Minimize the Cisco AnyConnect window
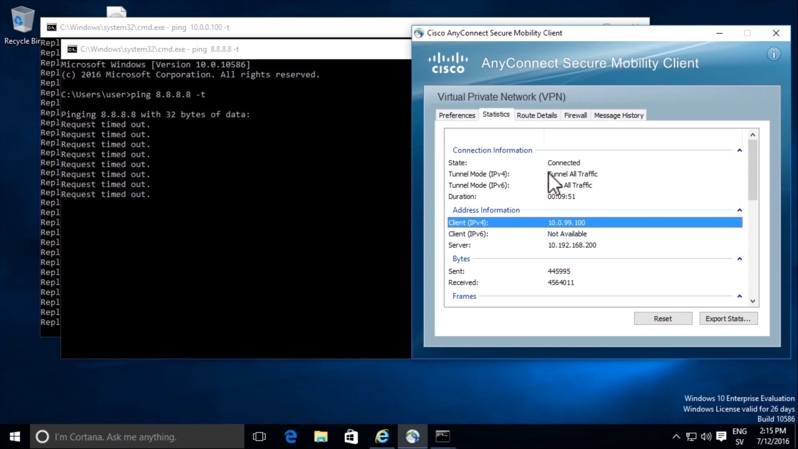The width and height of the screenshot is (798, 449). 719,33
